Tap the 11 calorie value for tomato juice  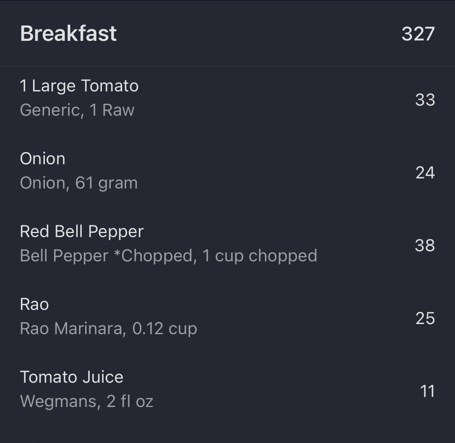coord(428,391)
